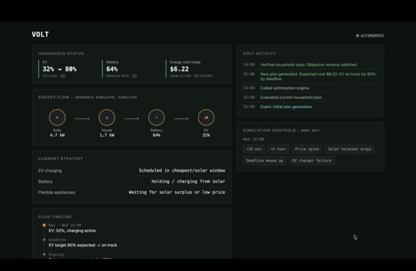Click the EV car node icon

[206, 117]
